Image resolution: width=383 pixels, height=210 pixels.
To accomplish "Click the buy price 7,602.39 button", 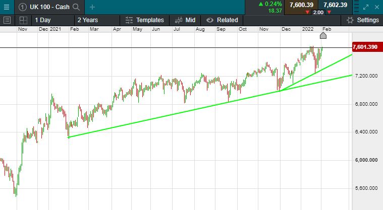I will coord(336,5).
